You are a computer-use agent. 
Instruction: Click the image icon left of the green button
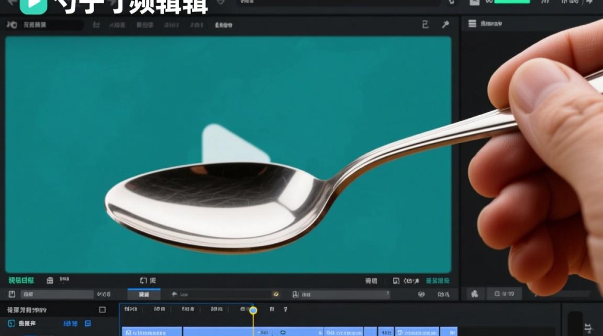click(475, 2)
